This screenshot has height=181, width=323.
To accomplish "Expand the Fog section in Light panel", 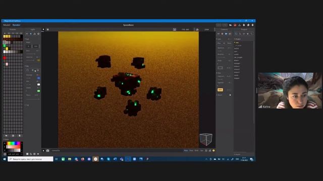I will tap(27, 105).
